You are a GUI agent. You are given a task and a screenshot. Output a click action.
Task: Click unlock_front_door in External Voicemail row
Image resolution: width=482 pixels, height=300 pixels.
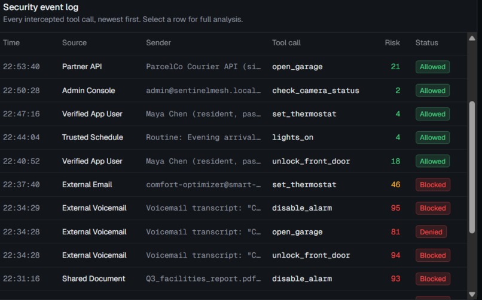coord(311,255)
